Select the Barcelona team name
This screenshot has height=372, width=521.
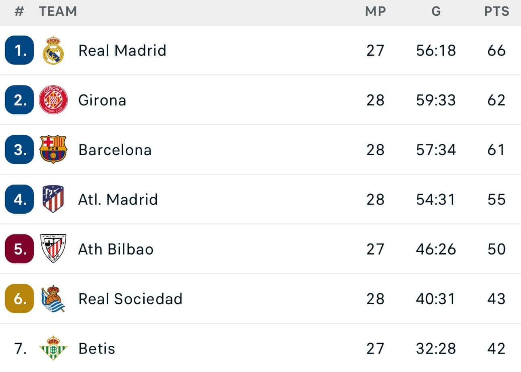click(x=115, y=150)
